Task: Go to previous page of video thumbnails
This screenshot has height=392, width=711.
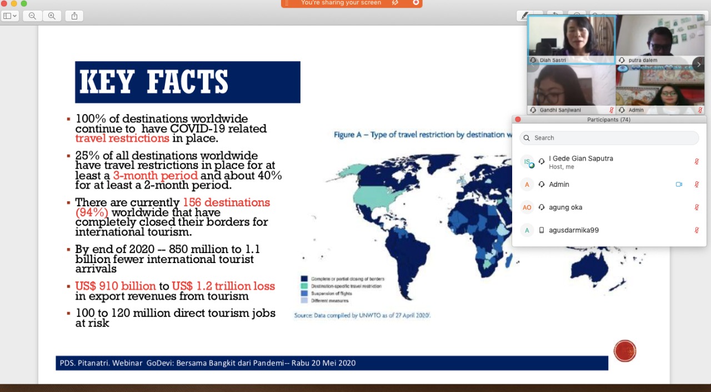Action: (x=533, y=64)
